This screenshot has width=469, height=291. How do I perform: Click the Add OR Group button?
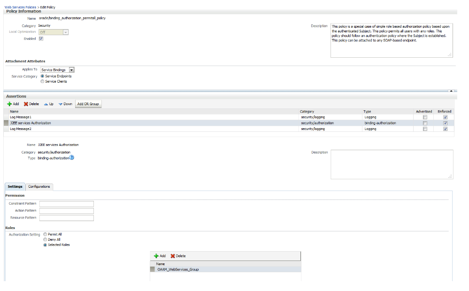[88, 104]
